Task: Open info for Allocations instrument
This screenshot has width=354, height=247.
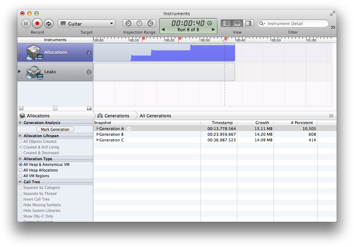Action: click(89, 52)
